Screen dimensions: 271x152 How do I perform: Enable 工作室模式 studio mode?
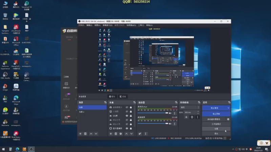point(216,124)
